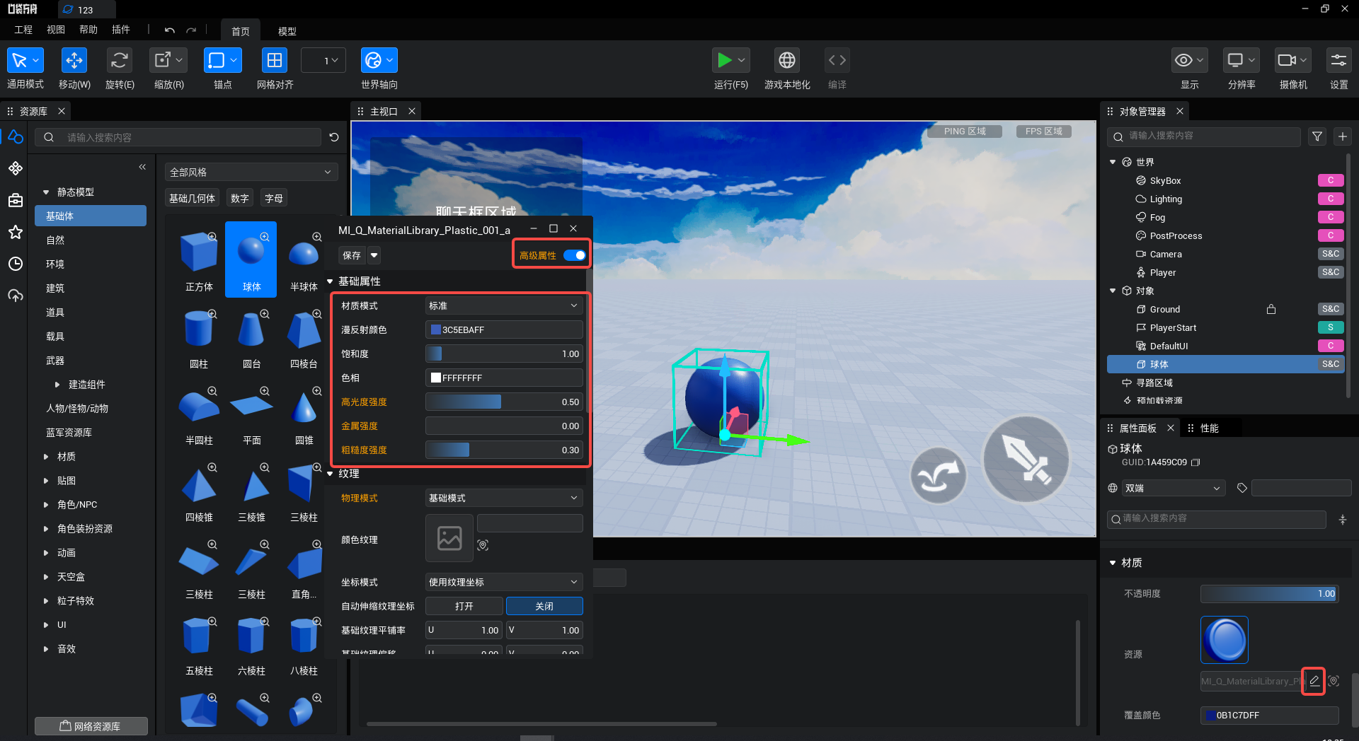Collapse the 基础属性 section
This screenshot has width=1359, height=741.
tap(330, 281)
